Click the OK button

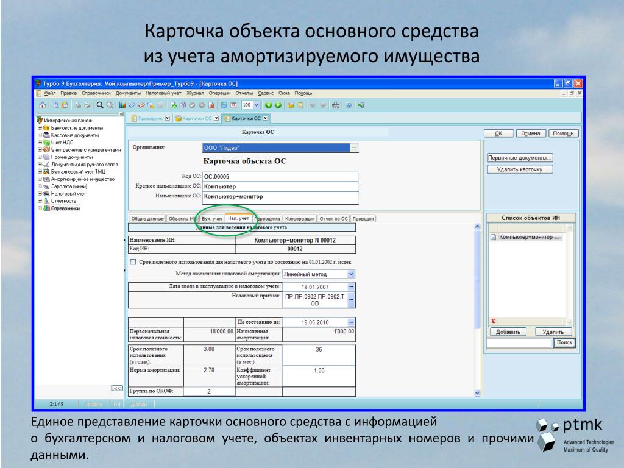click(498, 133)
